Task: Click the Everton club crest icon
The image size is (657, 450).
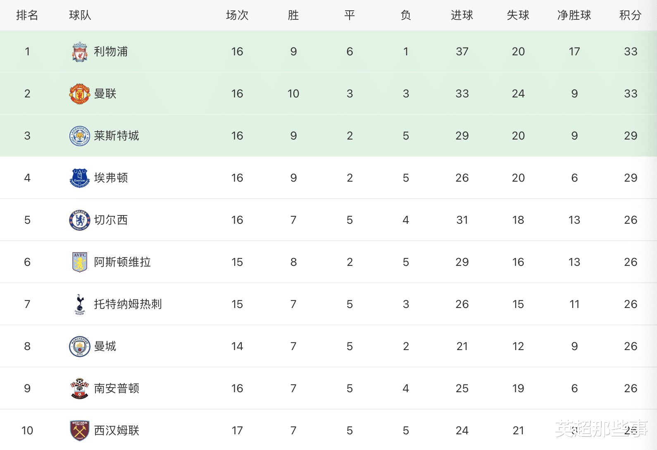Action: 80,178
